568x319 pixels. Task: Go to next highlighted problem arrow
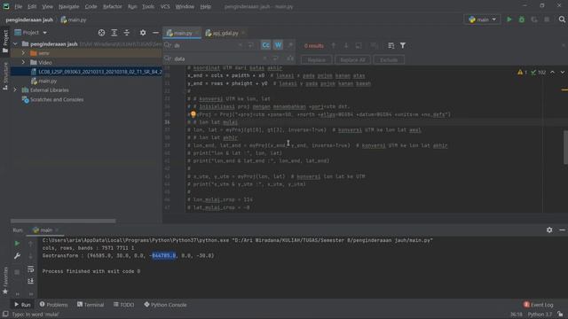coord(562,73)
